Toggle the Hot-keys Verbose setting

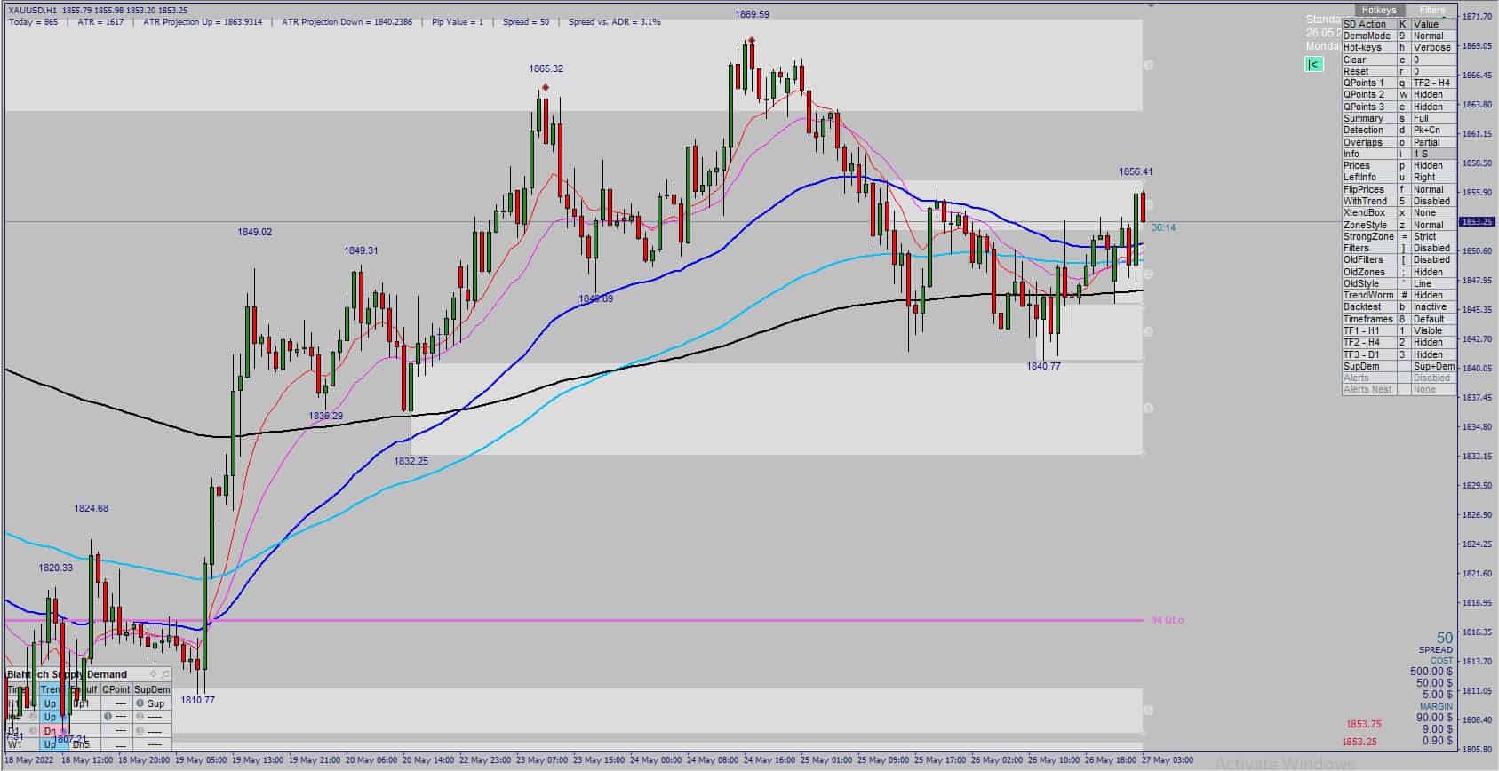pos(1433,48)
